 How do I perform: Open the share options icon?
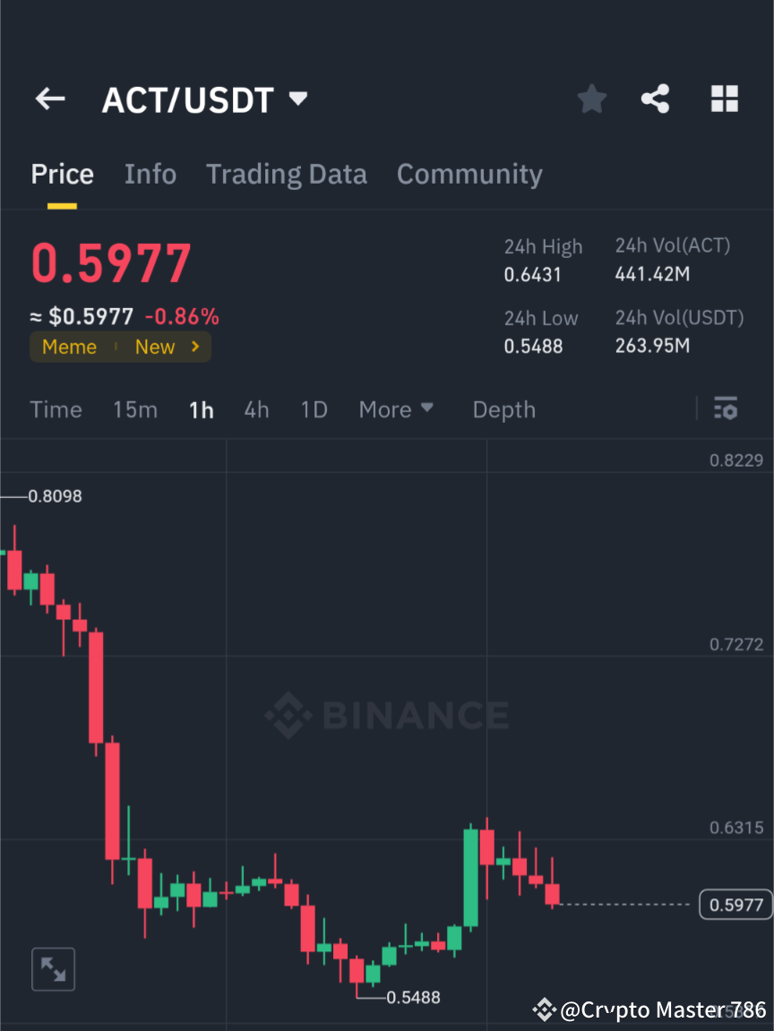point(656,99)
